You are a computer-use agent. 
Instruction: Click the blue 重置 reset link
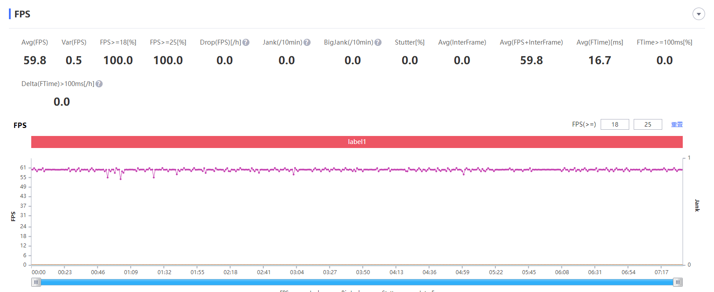click(x=677, y=124)
